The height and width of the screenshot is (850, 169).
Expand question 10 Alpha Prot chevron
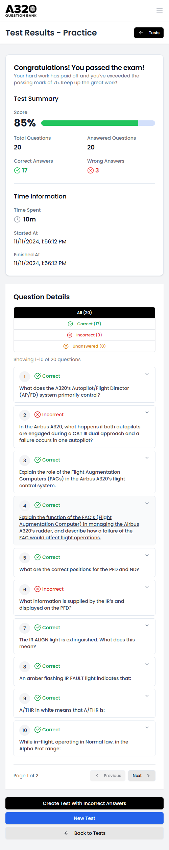(147, 728)
